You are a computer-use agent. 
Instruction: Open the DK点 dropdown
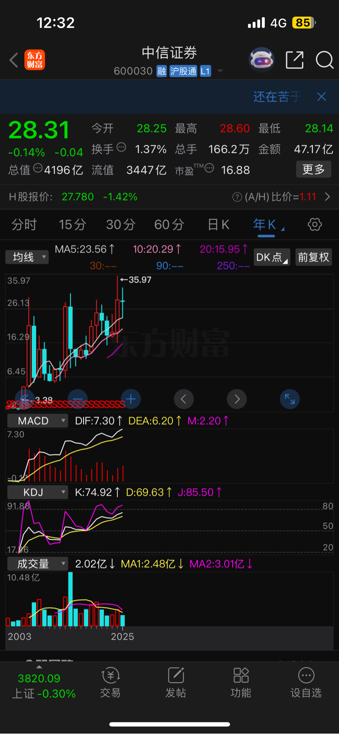click(x=271, y=257)
